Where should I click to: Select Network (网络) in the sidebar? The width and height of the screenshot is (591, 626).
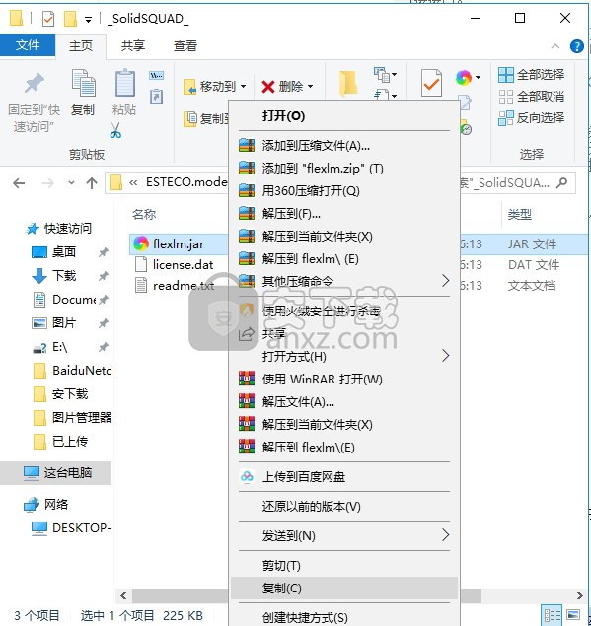[x=45, y=504]
